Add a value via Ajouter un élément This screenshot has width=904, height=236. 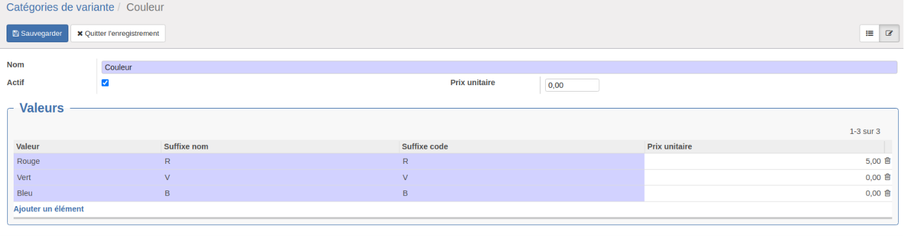coord(49,209)
